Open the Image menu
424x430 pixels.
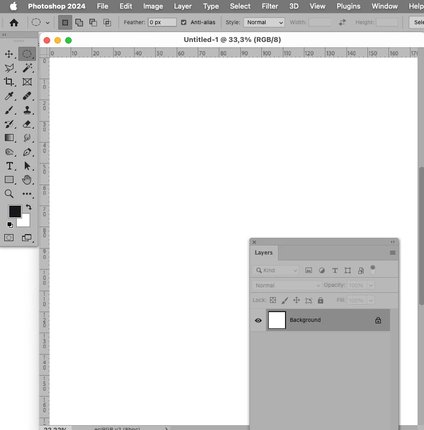point(153,6)
